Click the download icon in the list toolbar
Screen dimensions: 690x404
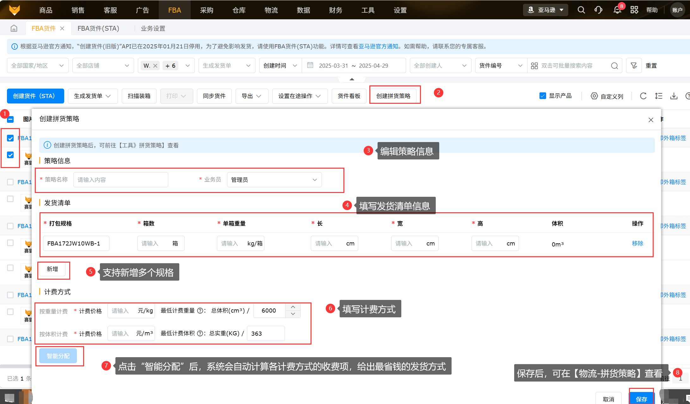point(674,96)
